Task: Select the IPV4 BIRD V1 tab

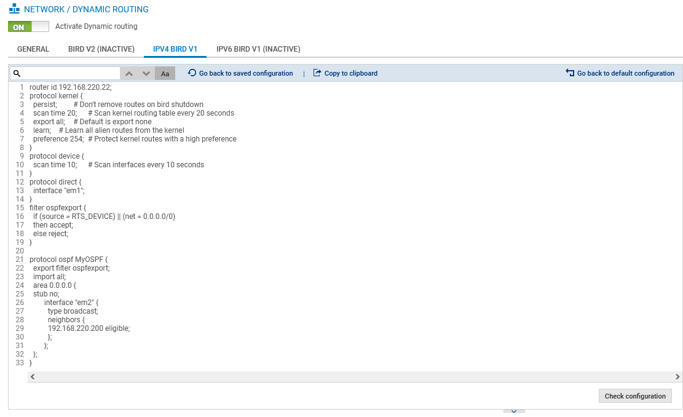Action: (175, 49)
